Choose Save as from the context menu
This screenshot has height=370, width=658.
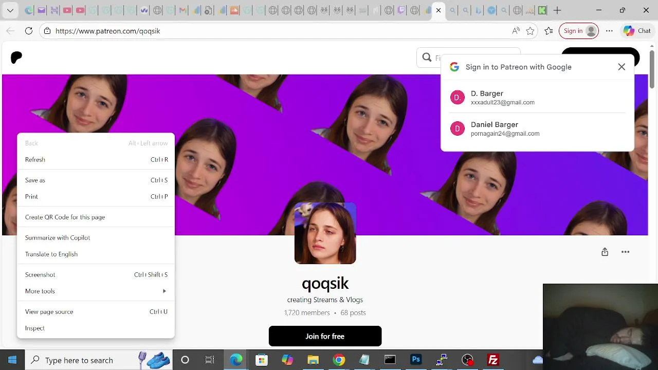click(x=96, y=180)
